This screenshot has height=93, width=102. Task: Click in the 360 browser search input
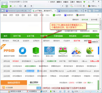pyautogui.click(x=78, y=6)
